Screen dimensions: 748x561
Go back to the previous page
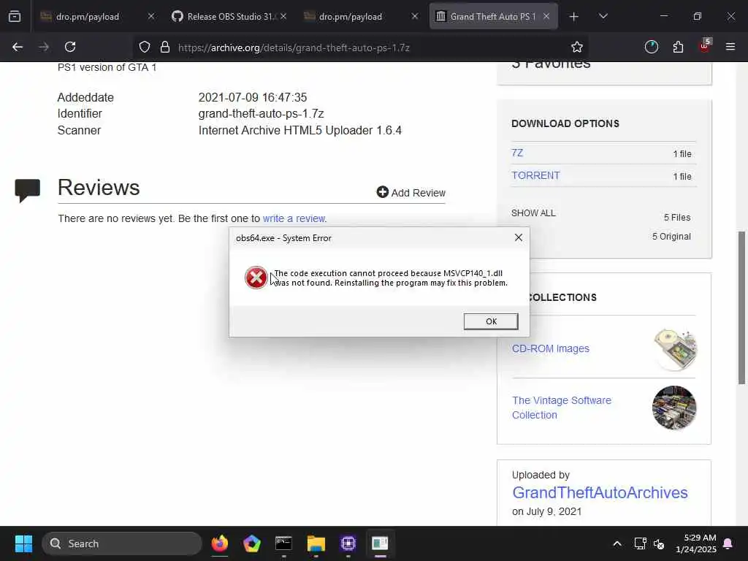18,47
